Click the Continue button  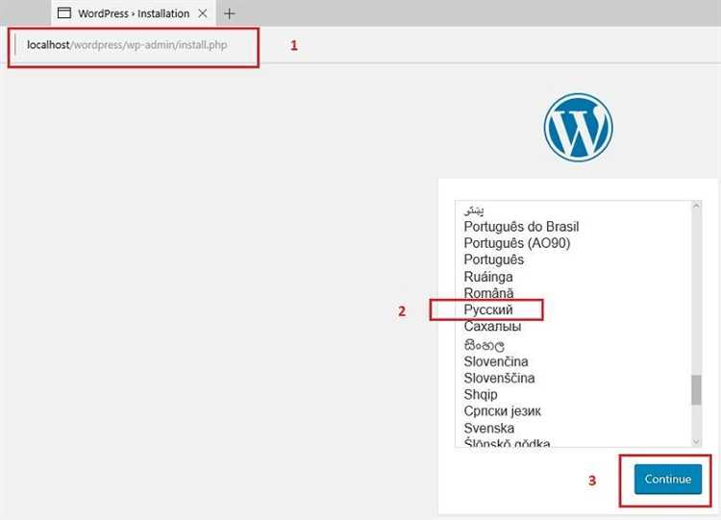click(x=668, y=479)
